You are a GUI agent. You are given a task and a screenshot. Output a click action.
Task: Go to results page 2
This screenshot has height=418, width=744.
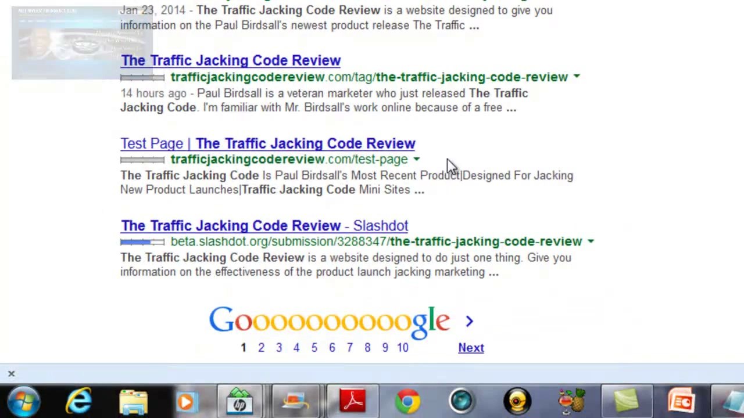(x=261, y=348)
